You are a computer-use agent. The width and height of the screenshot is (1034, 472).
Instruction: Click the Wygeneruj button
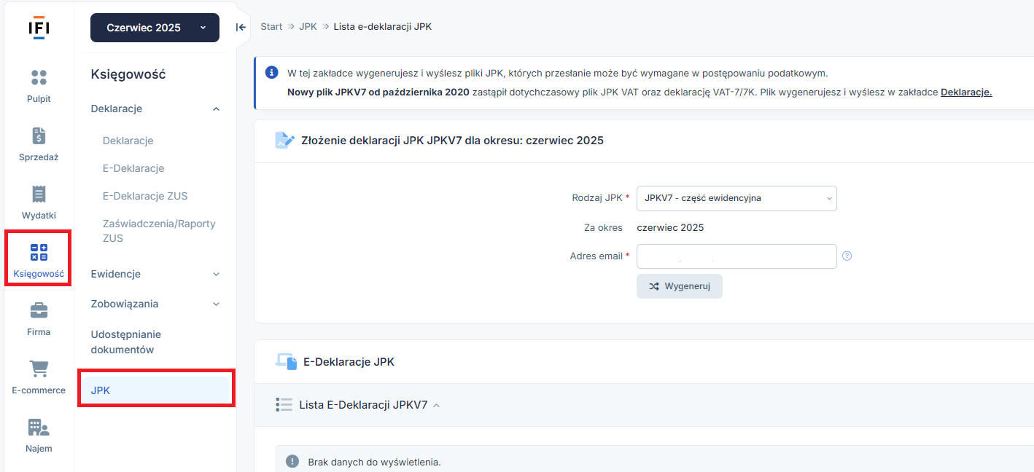(680, 286)
